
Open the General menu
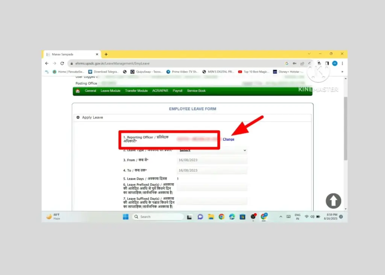90,91
